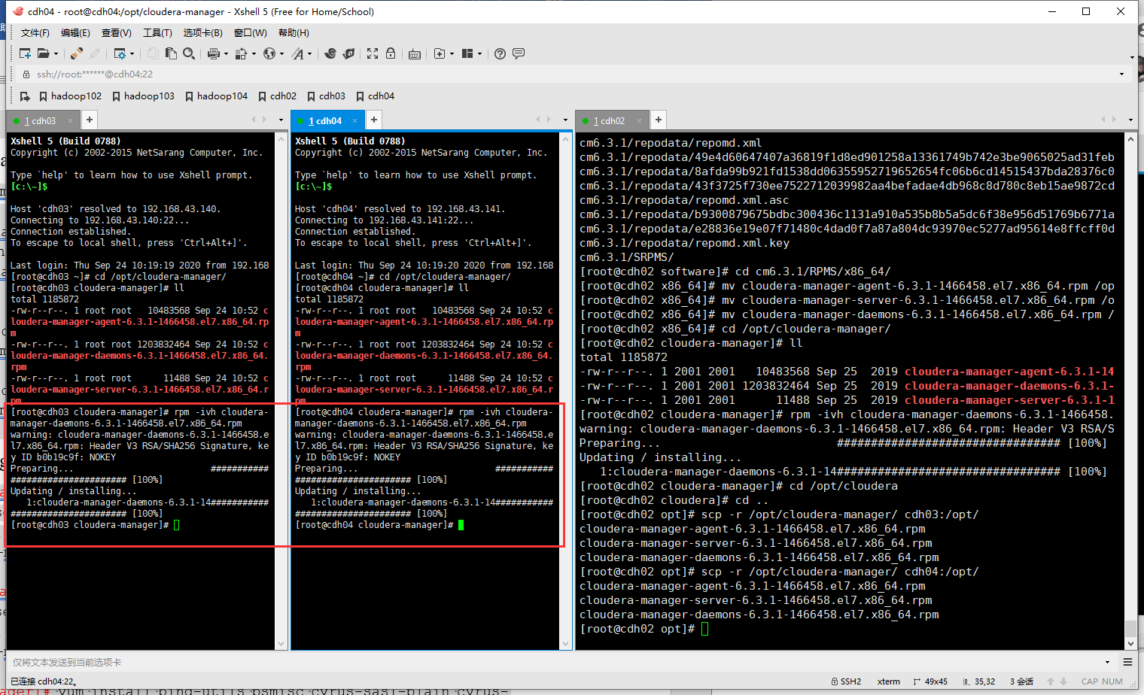Screen dimensions: 1144x695
Task: Close the 1 cdh04 tab
Action: (x=355, y=120)
